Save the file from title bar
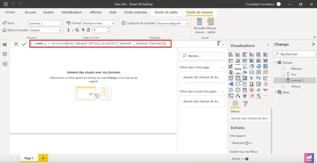 6,4
